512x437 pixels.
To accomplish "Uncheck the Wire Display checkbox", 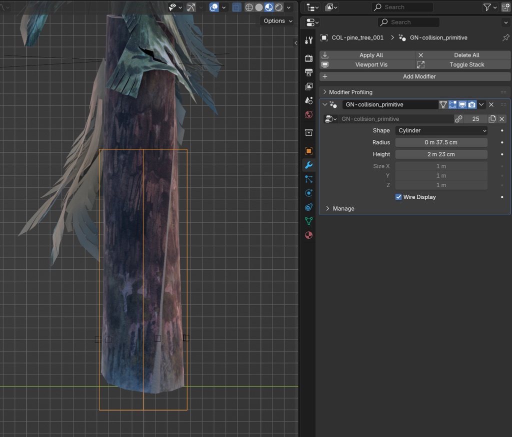I will tap(398, 197).
